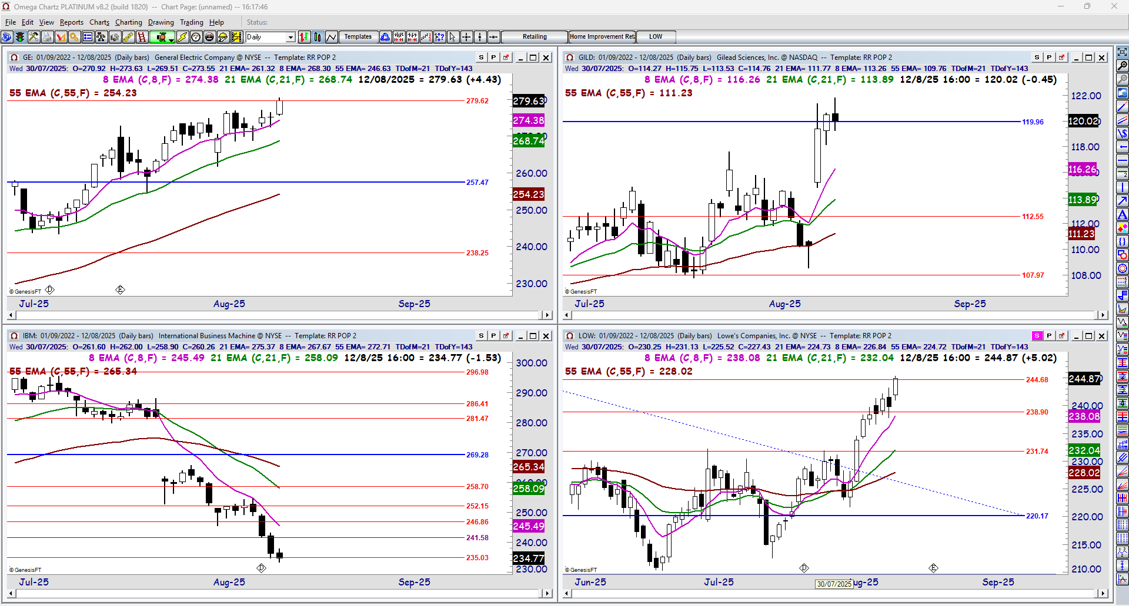Open the green dropdown toolbar button

162,37
